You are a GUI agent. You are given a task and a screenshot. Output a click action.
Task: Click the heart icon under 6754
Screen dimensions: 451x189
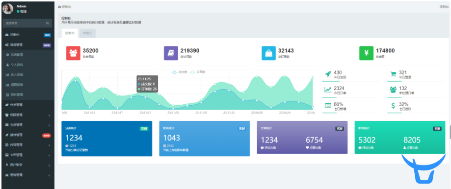308,148
